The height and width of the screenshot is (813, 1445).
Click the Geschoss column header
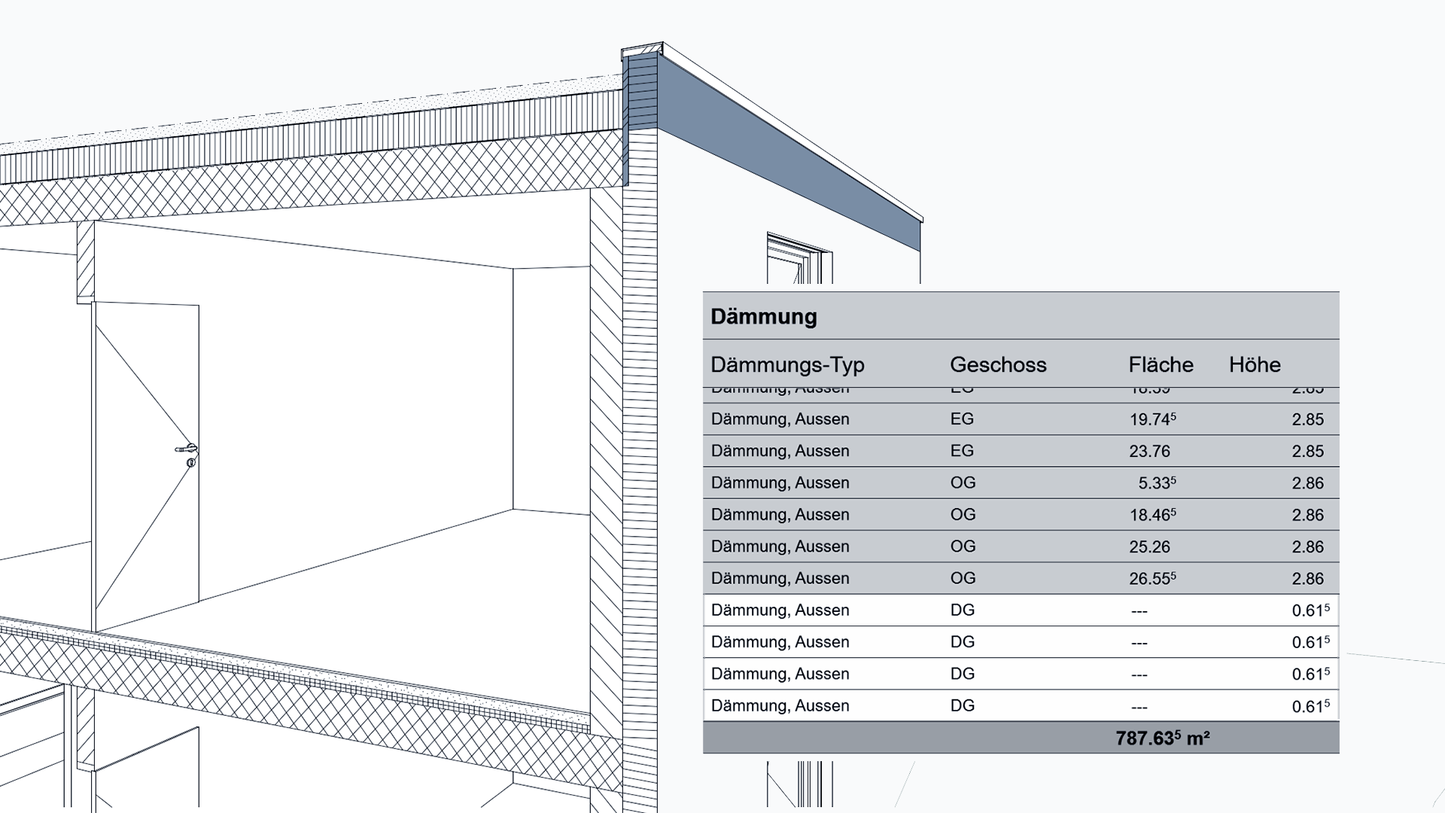click(998, 365)
